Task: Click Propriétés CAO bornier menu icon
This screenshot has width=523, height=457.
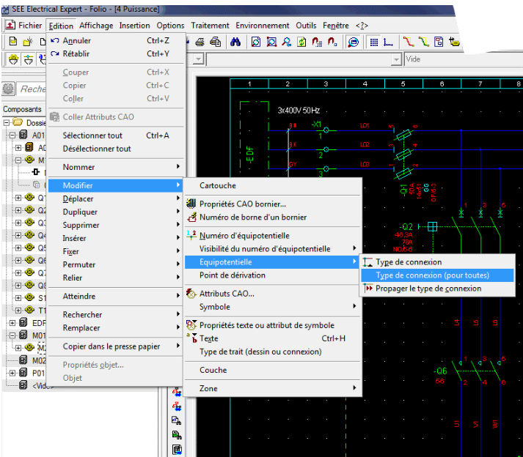Action: [191, 204]
